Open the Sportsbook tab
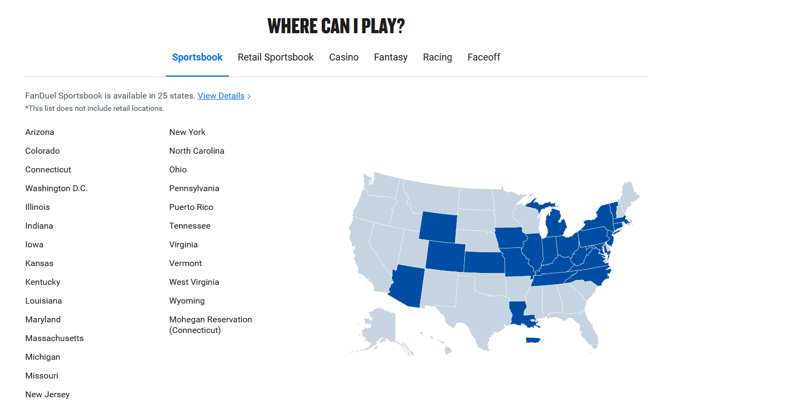The image size is (801, 416). click(197, 57)
